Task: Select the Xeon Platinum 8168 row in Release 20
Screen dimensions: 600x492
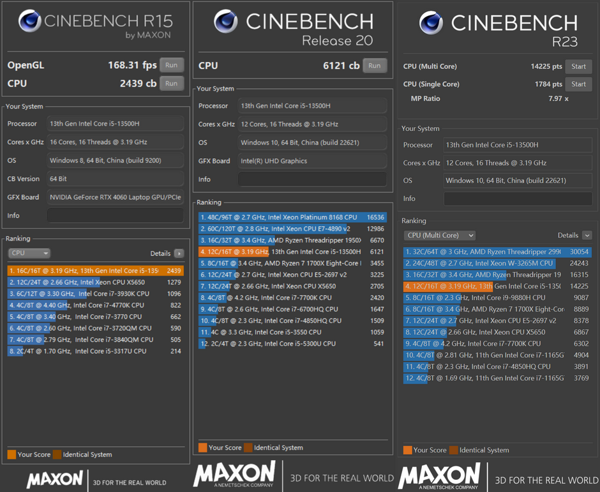Action: (292, 218)
